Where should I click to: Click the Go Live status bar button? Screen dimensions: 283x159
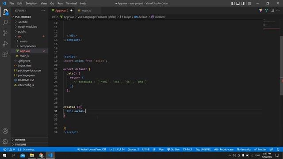click(x=173, y=149)
